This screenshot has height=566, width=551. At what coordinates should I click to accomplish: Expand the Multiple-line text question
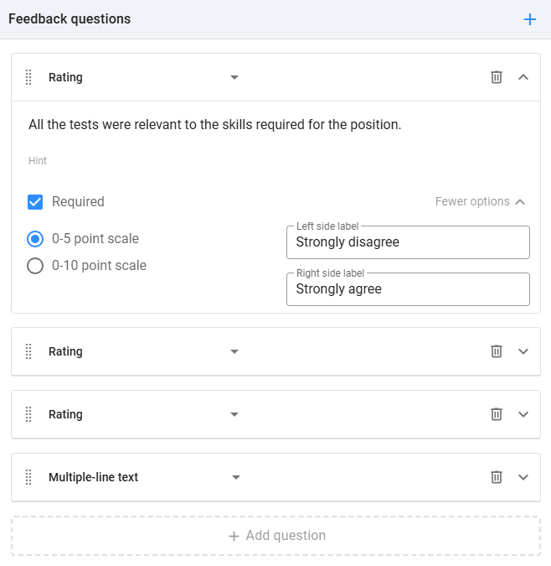pyautogui.click(x=523, y=477)
